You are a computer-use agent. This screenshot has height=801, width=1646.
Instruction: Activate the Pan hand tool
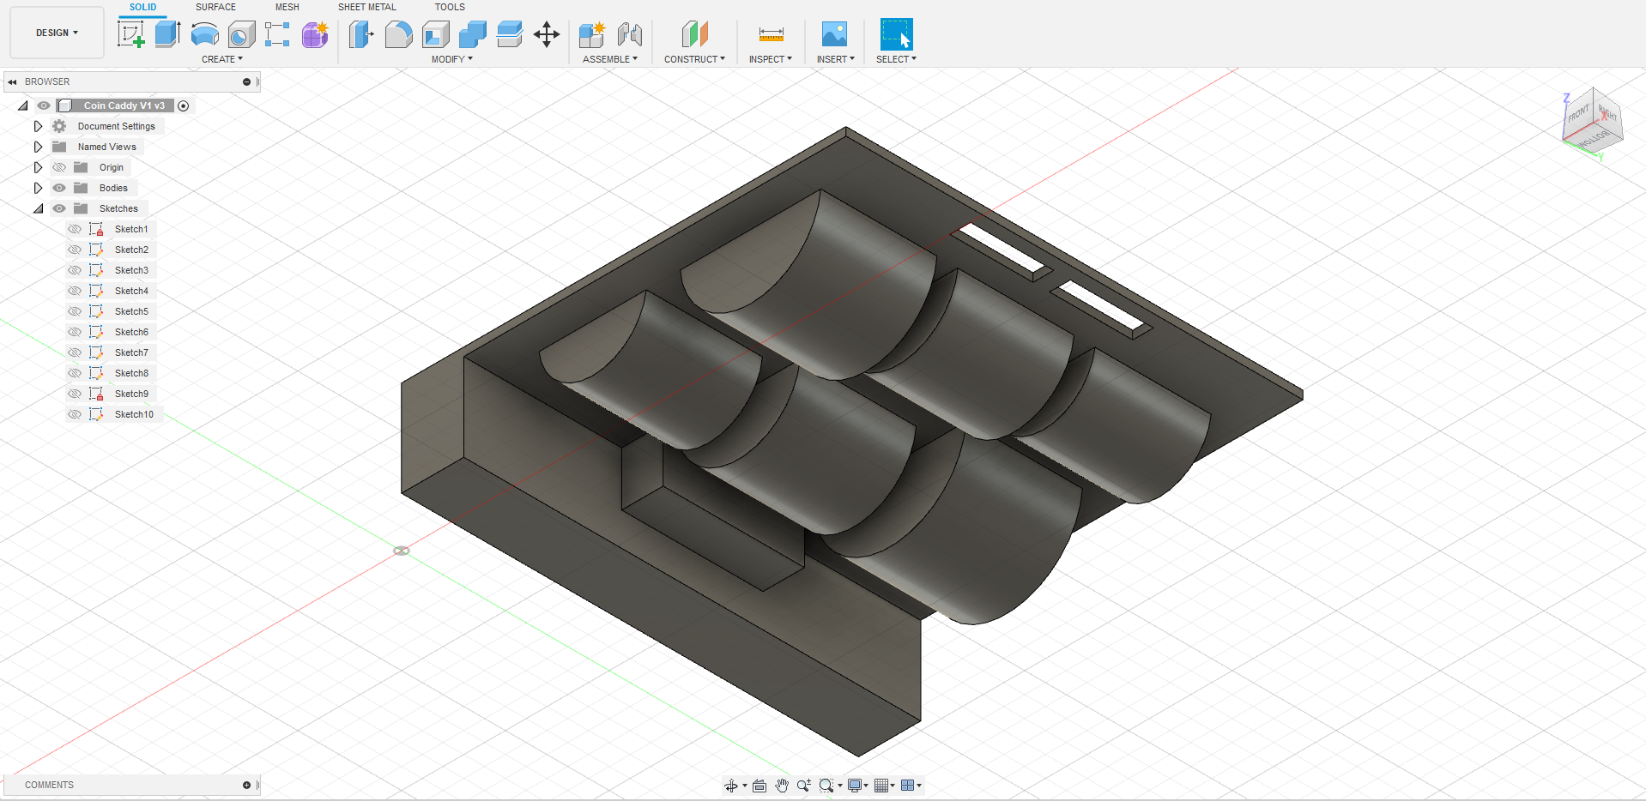pyautogui.click(x=782, y=786)
